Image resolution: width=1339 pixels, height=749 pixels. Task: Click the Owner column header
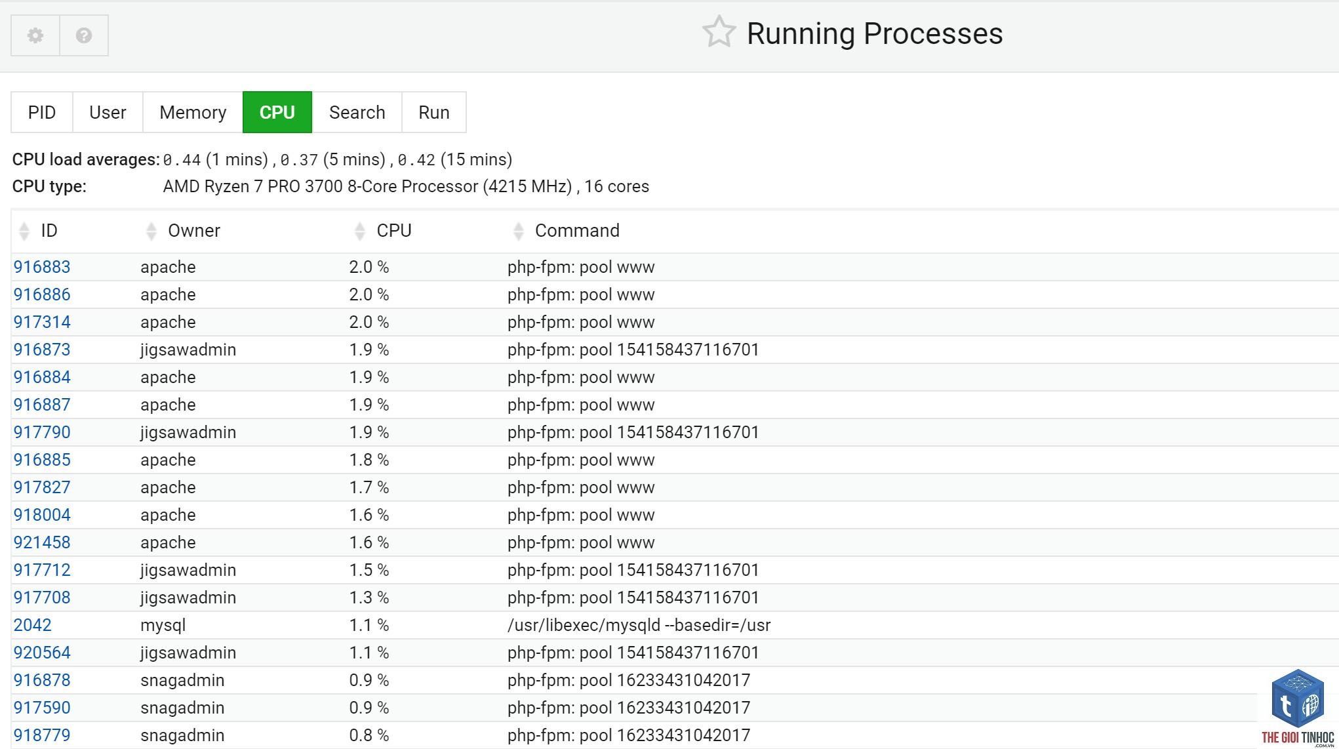click(194, 231)
